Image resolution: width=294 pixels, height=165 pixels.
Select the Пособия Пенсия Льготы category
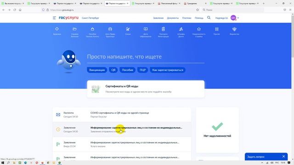click(92, 32)
